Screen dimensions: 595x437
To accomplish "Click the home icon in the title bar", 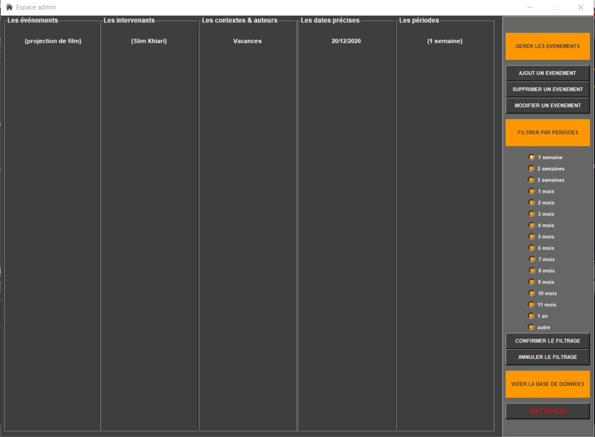I will pos(9,7).
